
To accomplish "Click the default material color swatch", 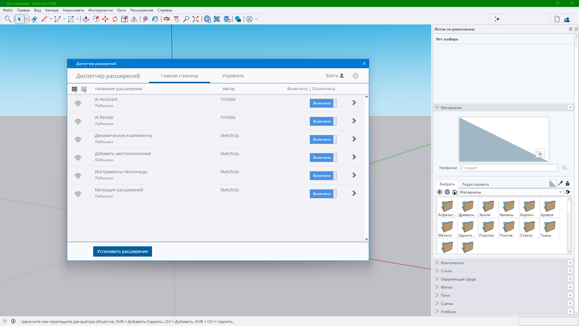I will tap(552, 183).
